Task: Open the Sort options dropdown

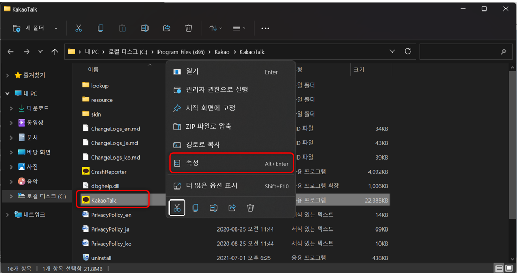Action: point(216,28)
